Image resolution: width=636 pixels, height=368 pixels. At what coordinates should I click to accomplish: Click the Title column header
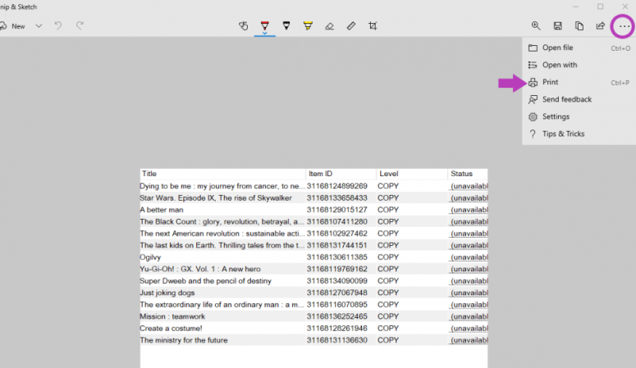(222, 174)
